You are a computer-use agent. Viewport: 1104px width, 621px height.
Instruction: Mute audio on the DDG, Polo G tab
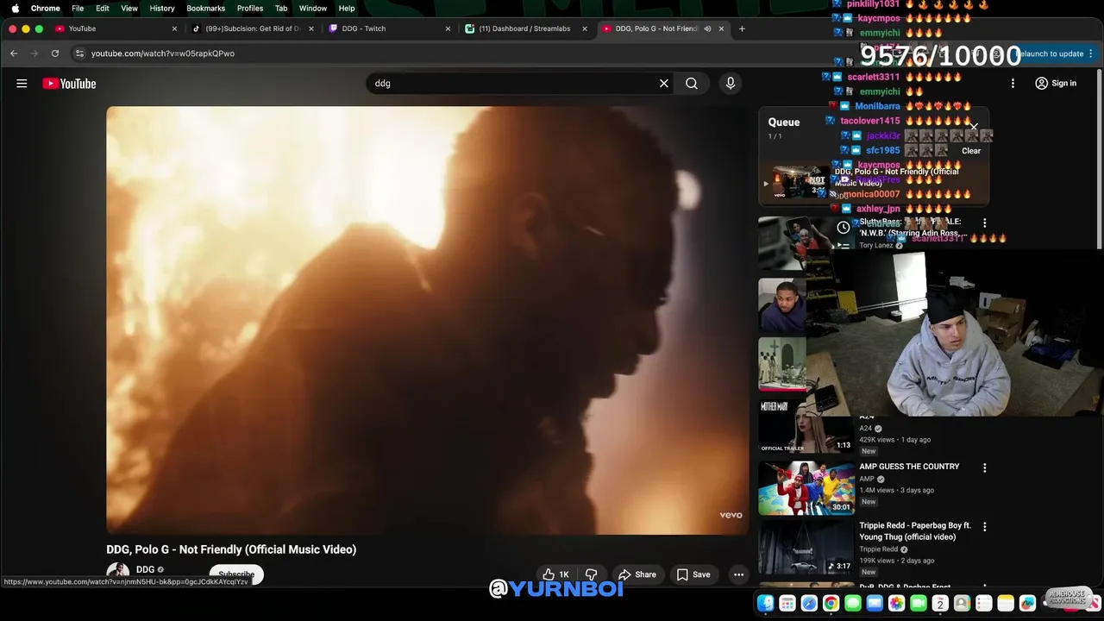pos(707,28)
